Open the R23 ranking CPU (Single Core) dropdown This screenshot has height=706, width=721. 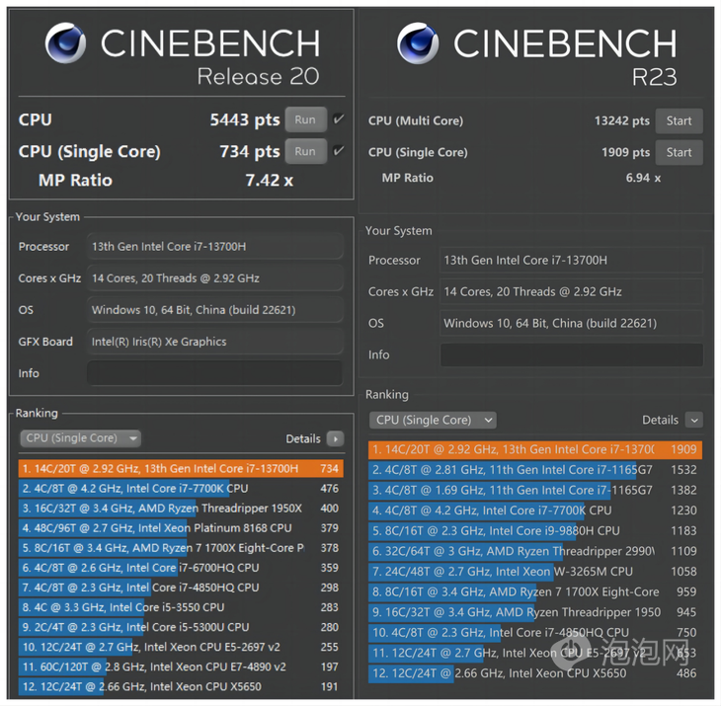[433, 420]
